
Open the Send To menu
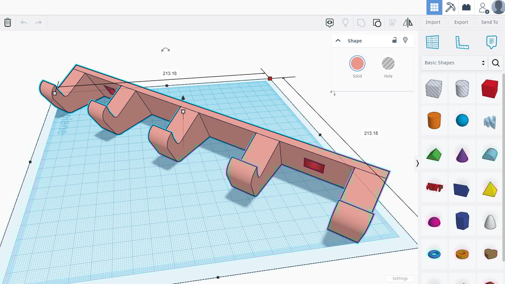[489, 22]
